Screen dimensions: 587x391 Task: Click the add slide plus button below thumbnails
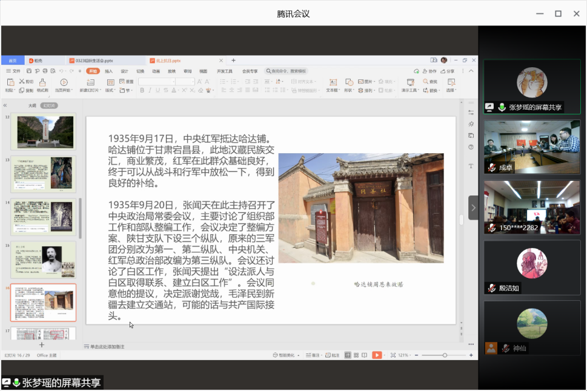(42, 345)
